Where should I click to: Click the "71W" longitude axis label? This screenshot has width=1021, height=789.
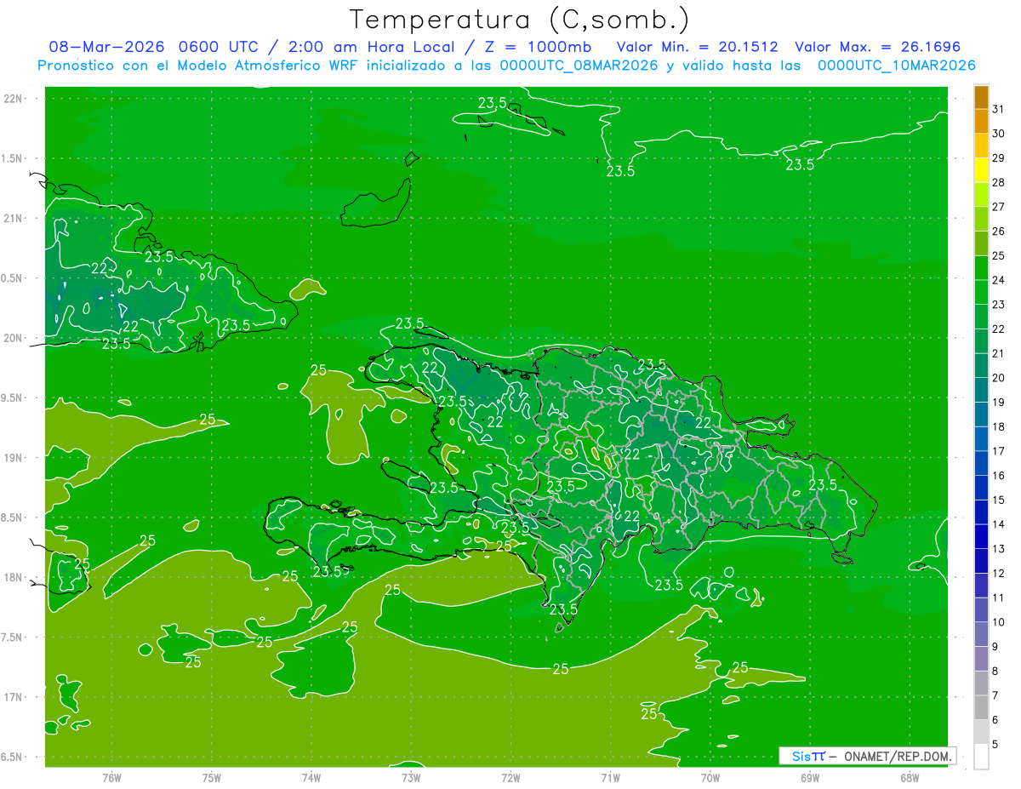pyautogui.click(x=610, y=777)
